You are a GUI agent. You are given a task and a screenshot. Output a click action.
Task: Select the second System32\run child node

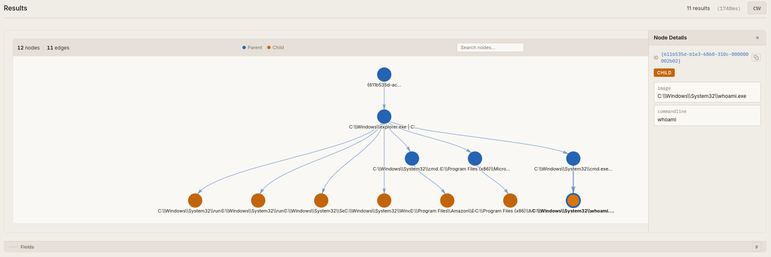pos(258,200)
